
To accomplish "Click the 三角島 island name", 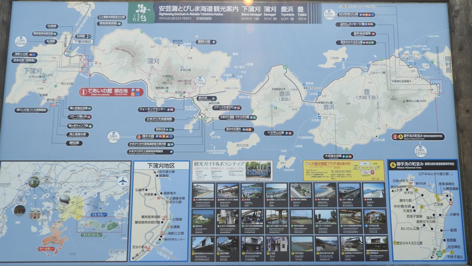I will pos(335,58).
